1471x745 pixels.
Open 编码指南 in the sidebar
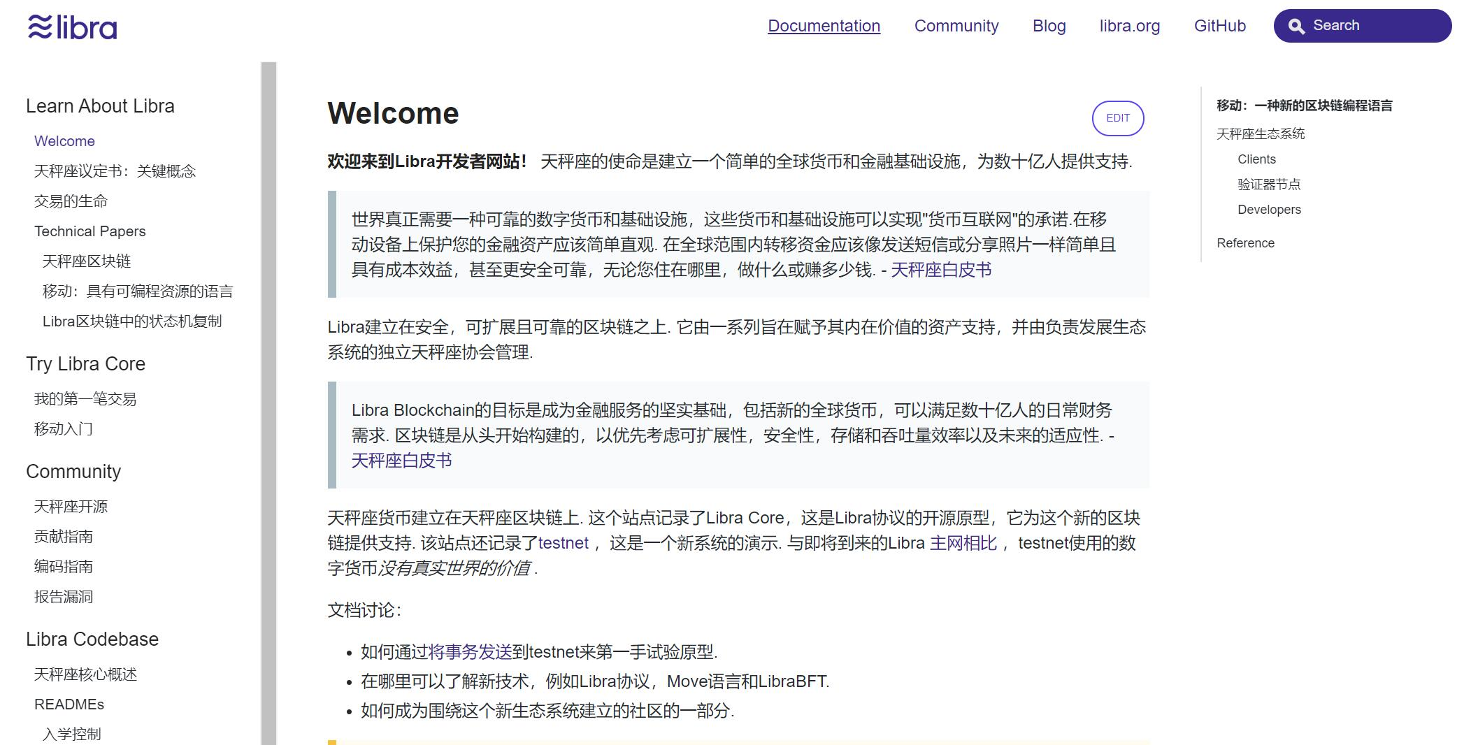click(64, 567)
